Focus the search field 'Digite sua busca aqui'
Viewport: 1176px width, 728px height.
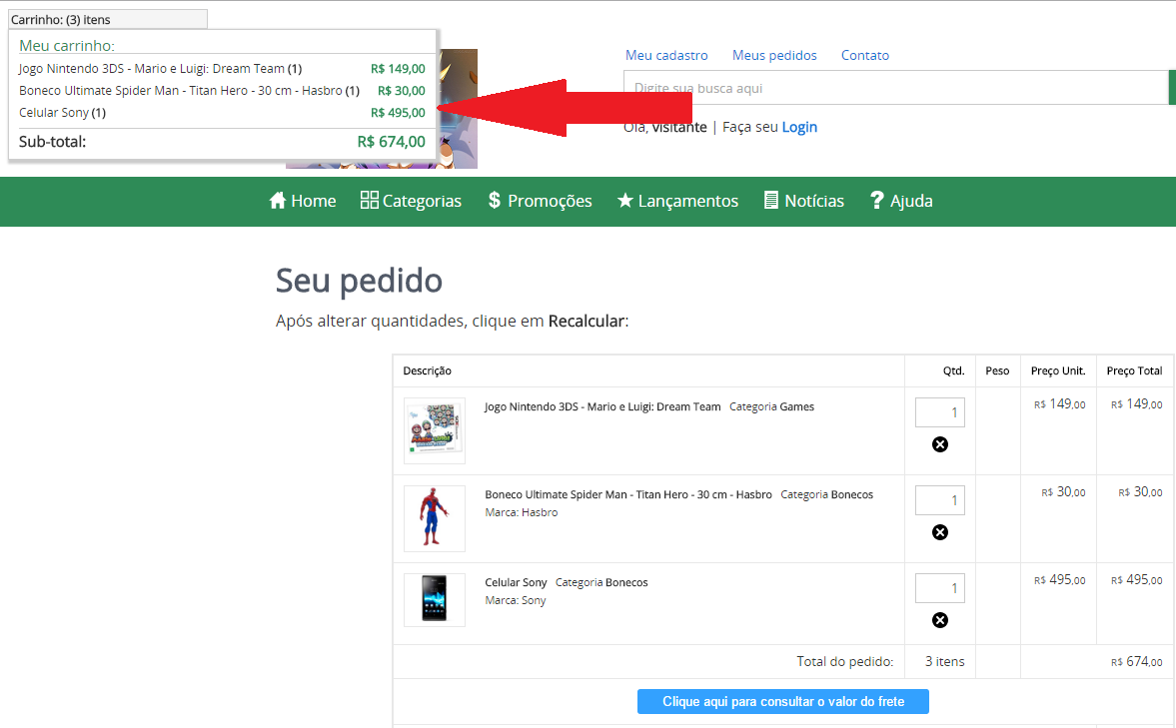point(896,88)
